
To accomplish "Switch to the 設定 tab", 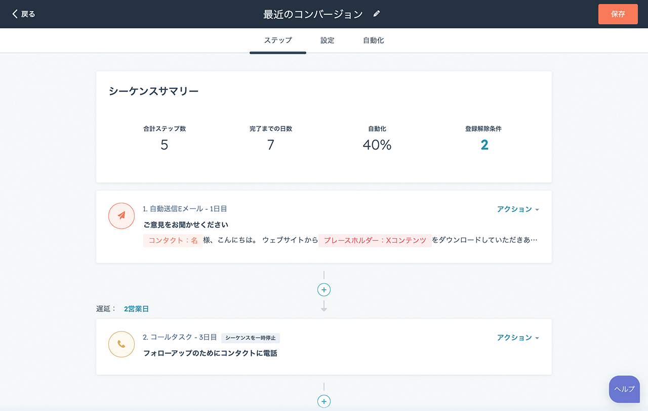I will click(327, 40).
